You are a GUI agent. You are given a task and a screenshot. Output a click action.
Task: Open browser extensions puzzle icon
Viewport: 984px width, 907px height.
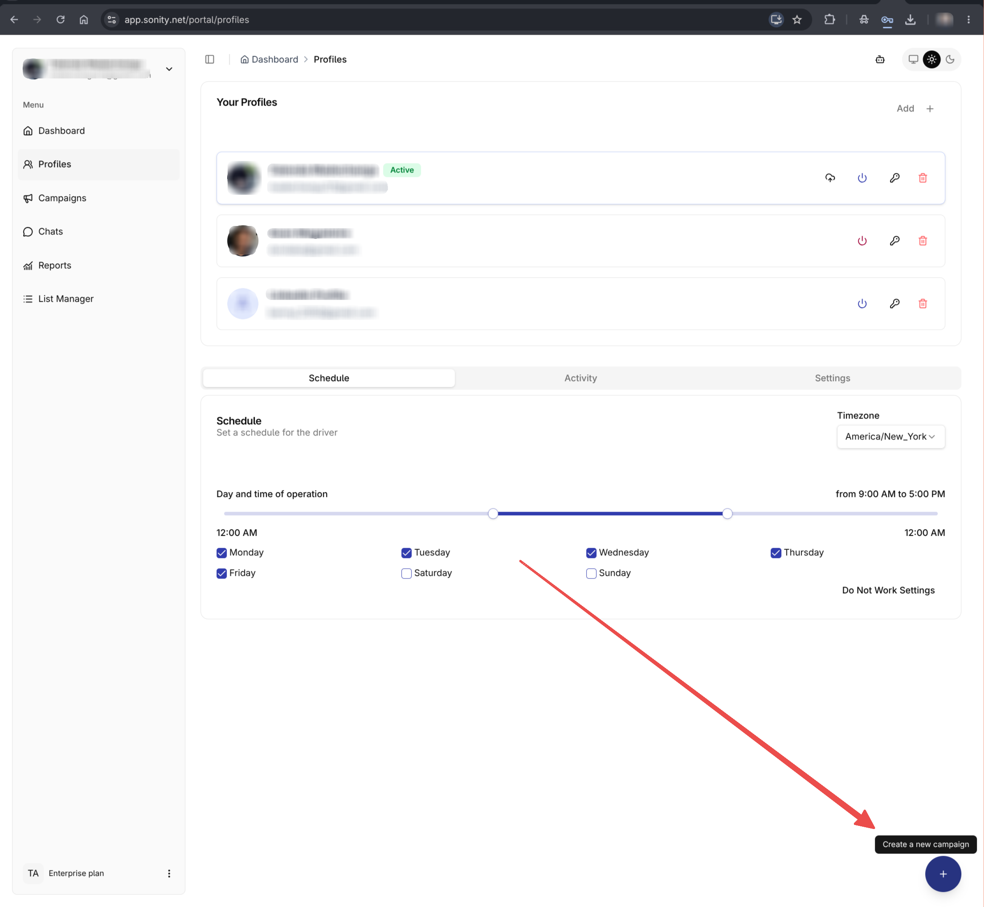point(829,20)
